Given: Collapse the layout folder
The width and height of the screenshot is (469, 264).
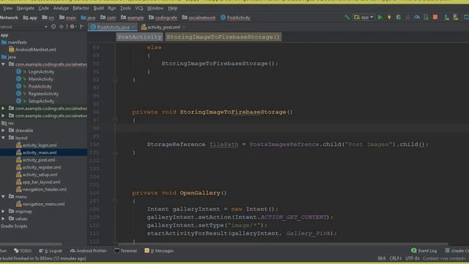Looking at the screenshot, I should coord(3,138).
